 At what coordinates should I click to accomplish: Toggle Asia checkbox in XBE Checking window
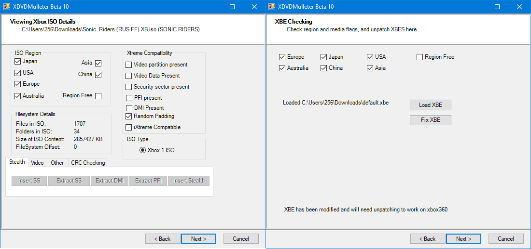[370, 68]
